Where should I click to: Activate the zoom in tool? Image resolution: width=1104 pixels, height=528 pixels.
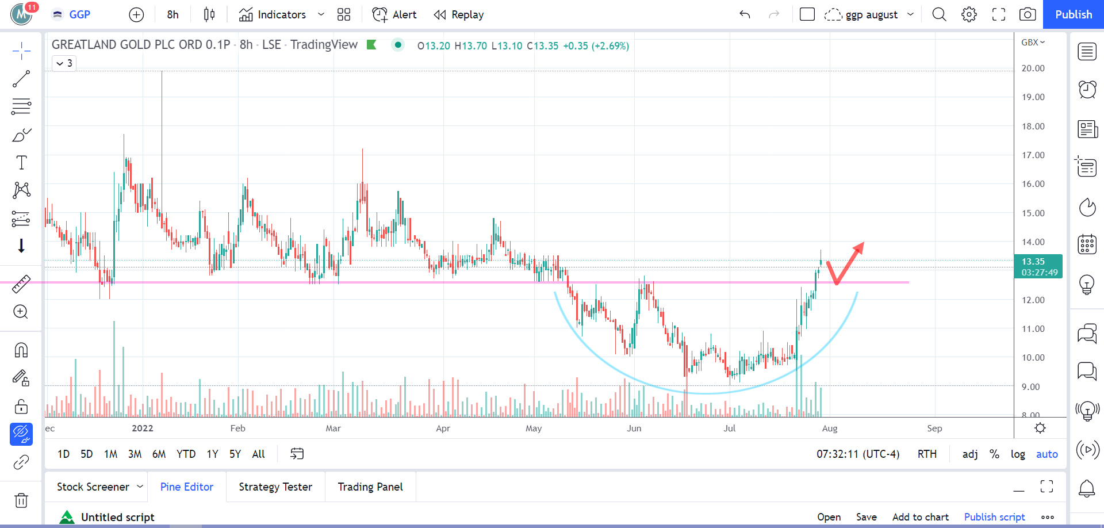point(21,312)
